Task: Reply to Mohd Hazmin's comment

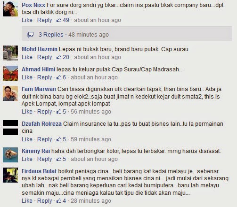Action: click(45, 57)
